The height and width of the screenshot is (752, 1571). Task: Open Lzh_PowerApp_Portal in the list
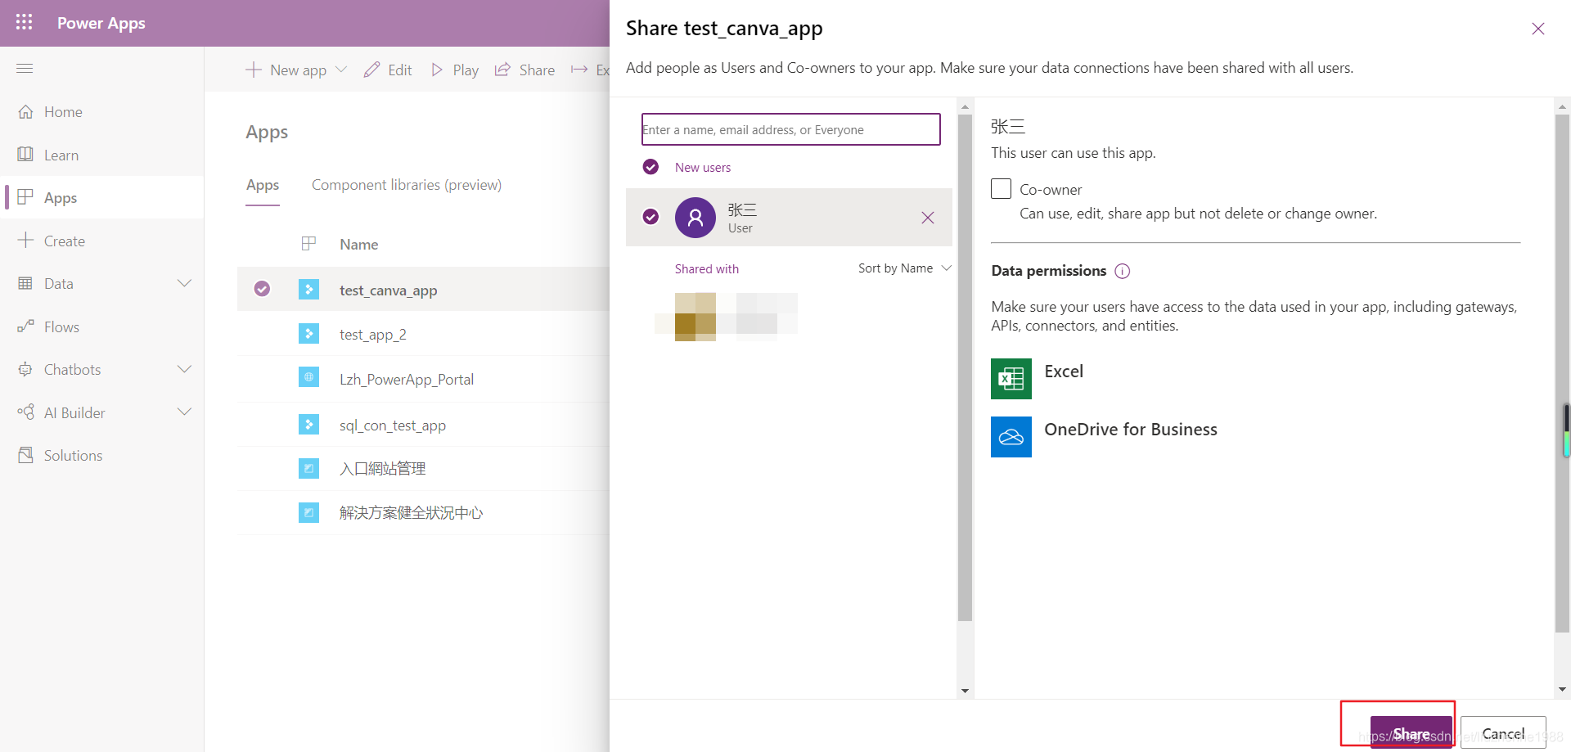(x=407, y=379)
